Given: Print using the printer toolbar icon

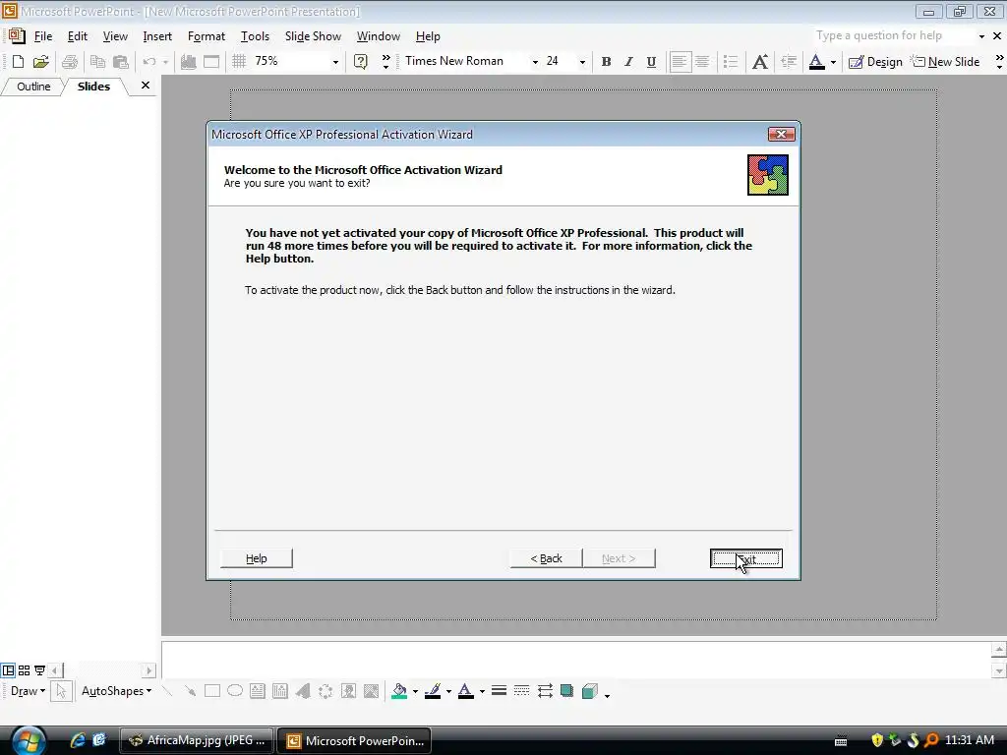Looking at the screenshot, I should pos(70,62).
